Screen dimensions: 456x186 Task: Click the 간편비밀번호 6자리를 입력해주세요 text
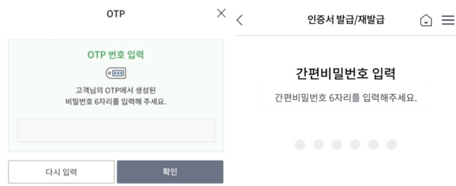point(346,98)
